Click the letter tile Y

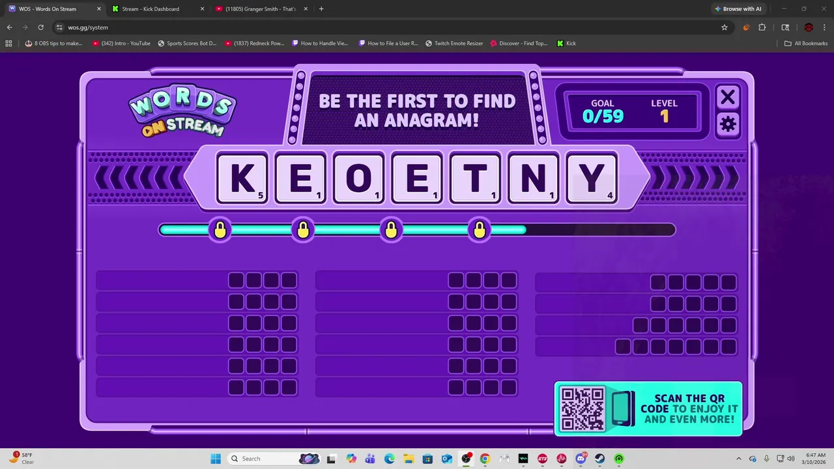(592, 178)
